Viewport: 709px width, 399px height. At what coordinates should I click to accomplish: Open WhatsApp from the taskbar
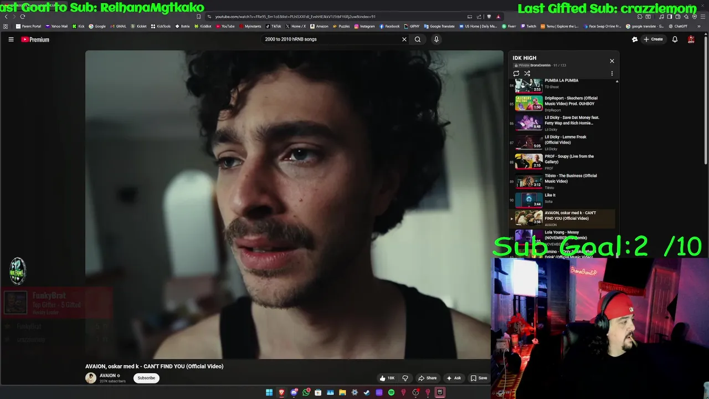(306, 392)
